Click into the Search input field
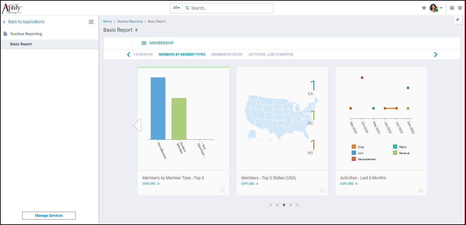466x225 pixels. [x=230, y=8]
